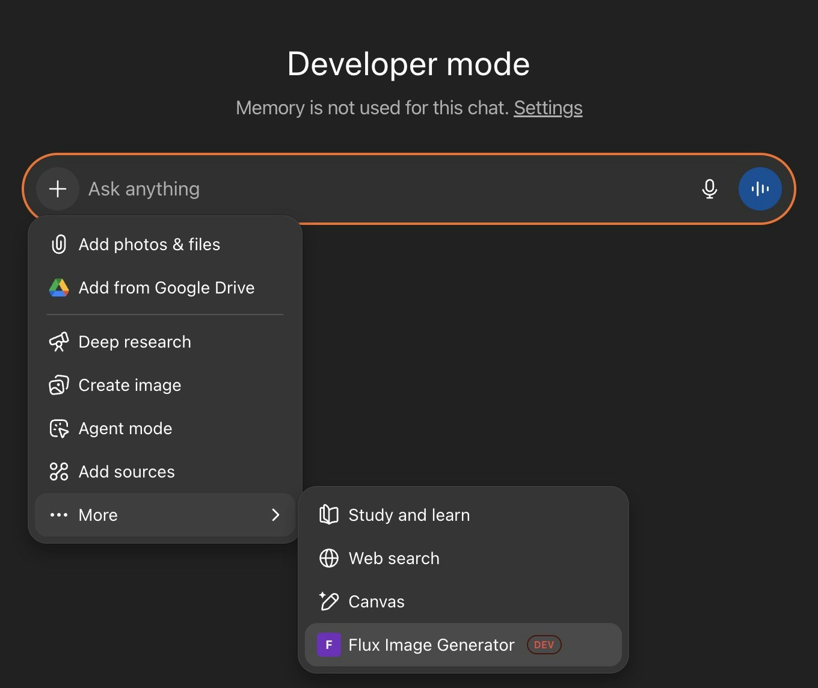Click the Agent mode cursor icon
This screenshot has height=688, width=818.
(x=59, y=428)
